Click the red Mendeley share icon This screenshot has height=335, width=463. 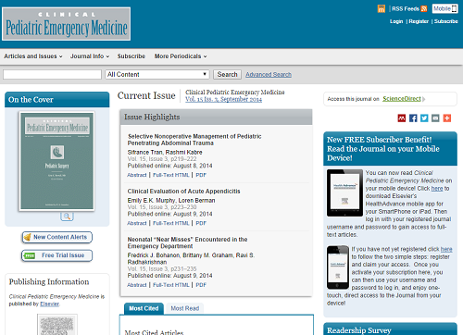[x=402, y=118]
